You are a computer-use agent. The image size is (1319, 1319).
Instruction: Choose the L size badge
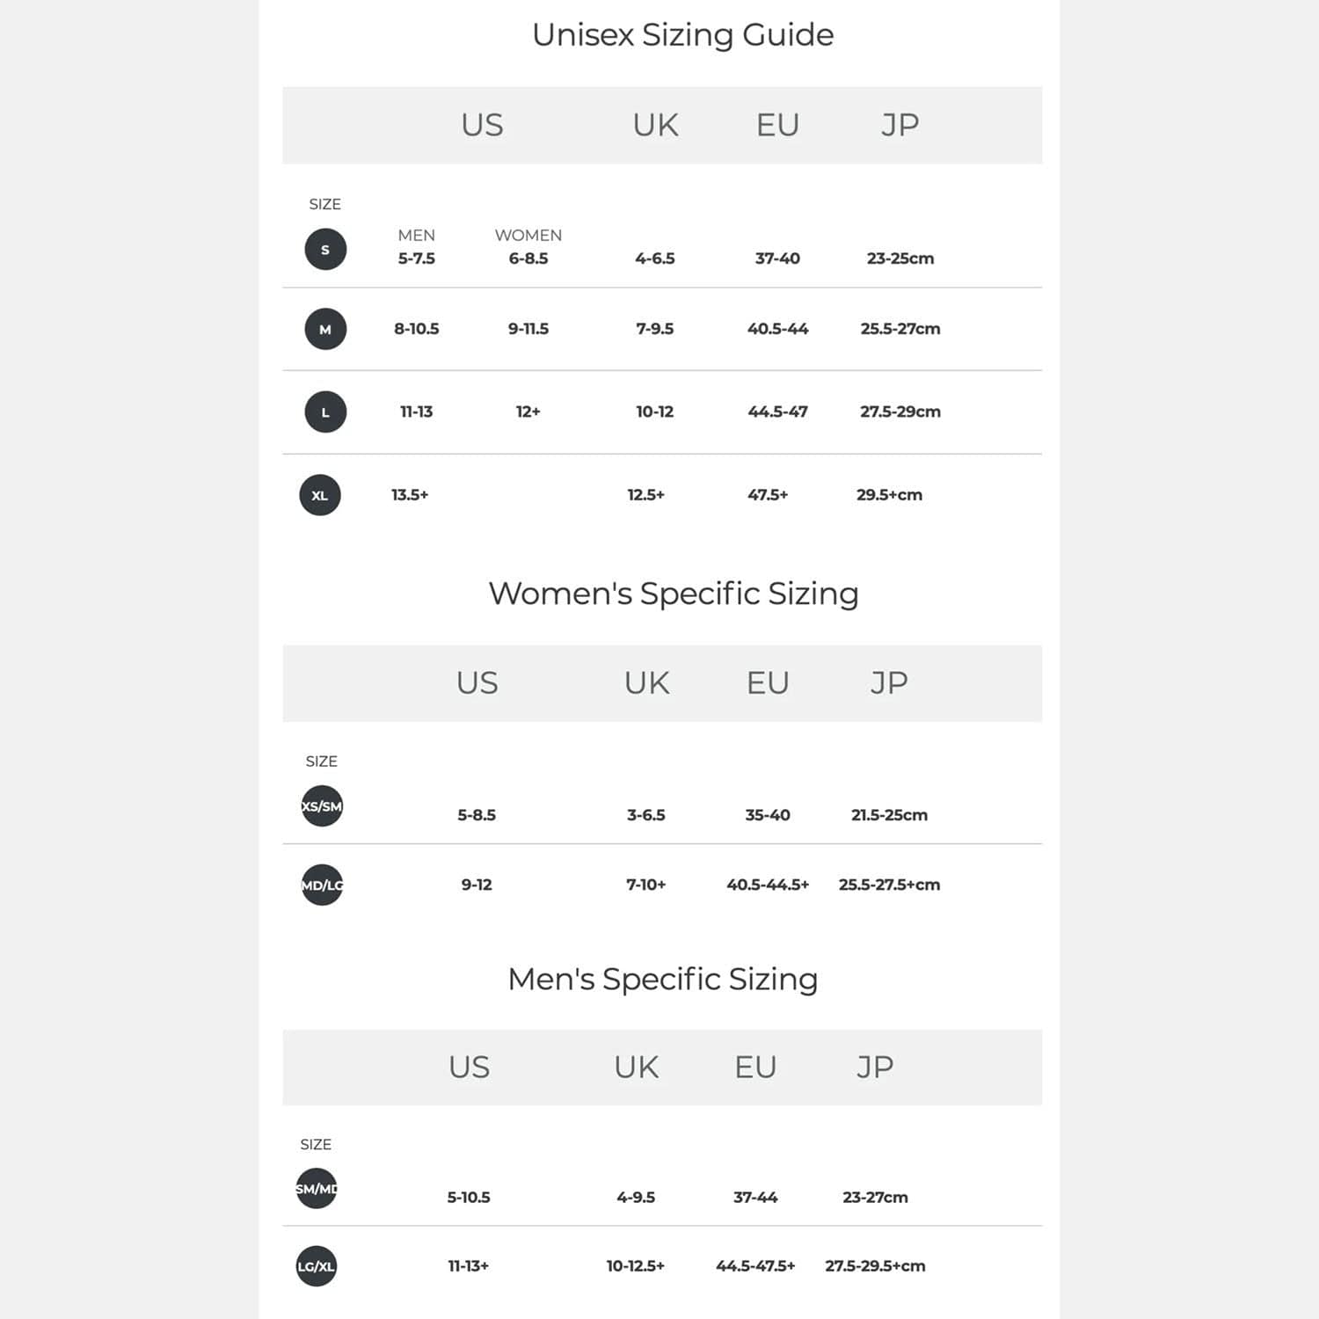325,412
